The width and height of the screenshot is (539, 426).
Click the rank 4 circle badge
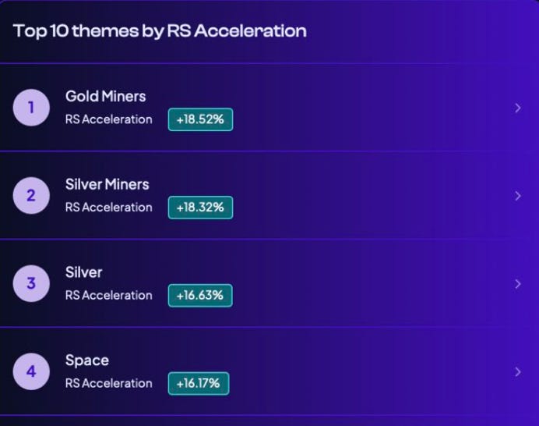31,371
